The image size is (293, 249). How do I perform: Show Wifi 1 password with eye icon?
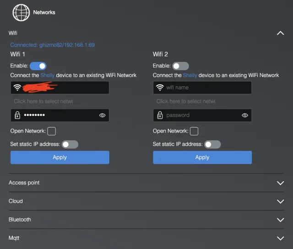coord(103,116)
